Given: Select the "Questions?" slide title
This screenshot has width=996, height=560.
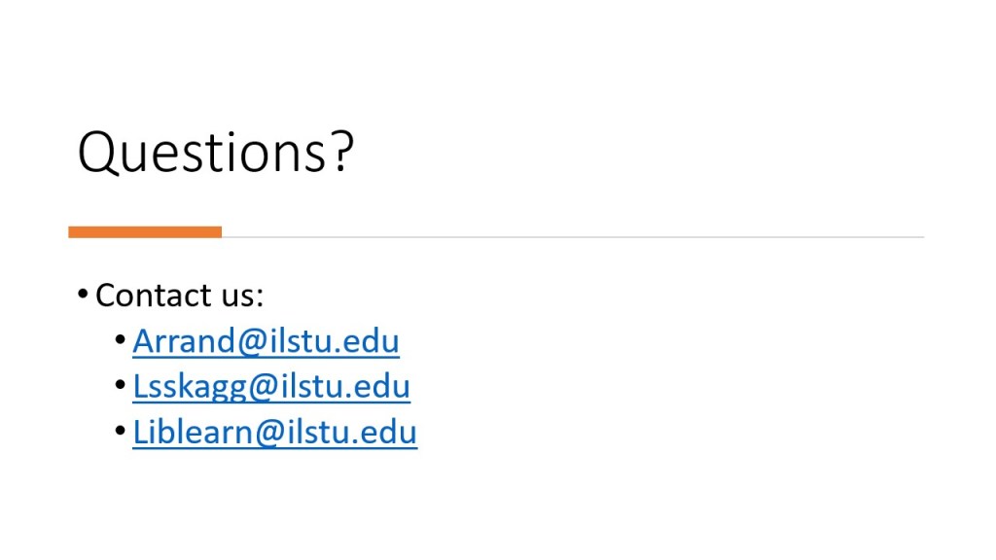Looking at the screenshot, I should tap(216, 154).
